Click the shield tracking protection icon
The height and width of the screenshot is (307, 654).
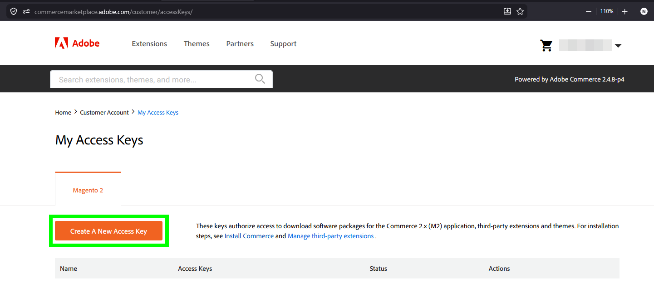[14, 11]
